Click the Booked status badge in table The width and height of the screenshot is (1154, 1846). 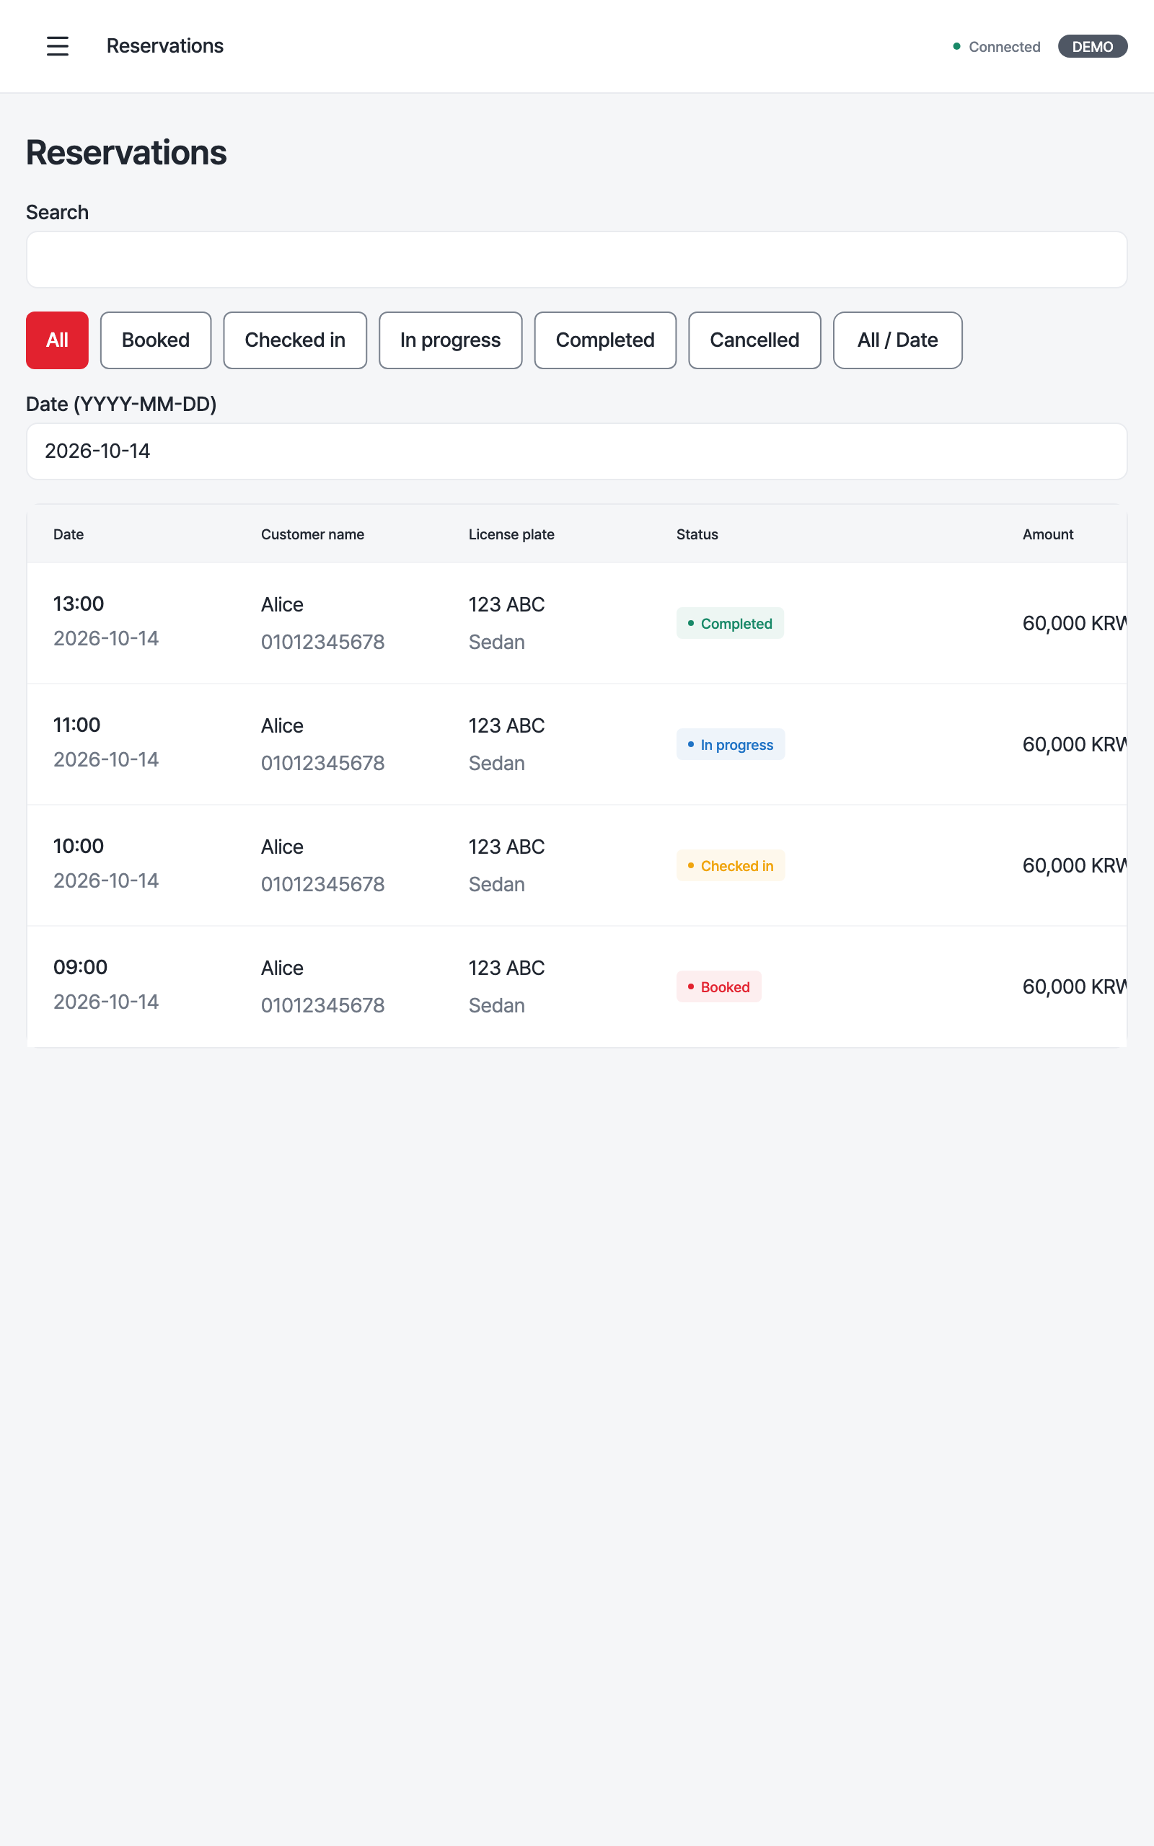(x=719, y=987)
